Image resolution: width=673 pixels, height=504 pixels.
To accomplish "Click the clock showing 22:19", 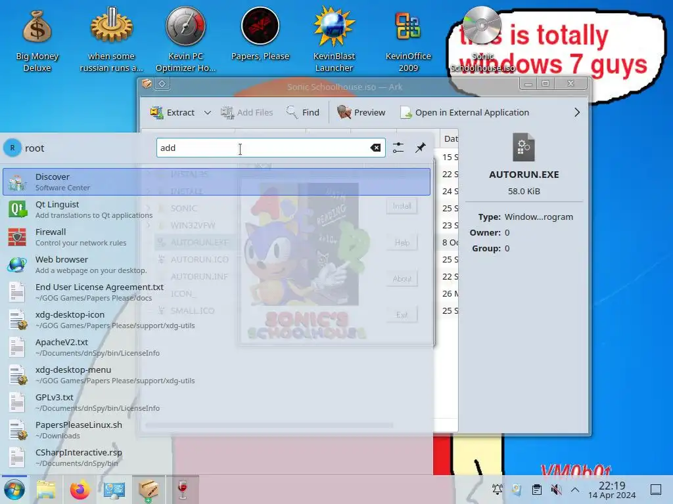I will [x=612, y=490].
